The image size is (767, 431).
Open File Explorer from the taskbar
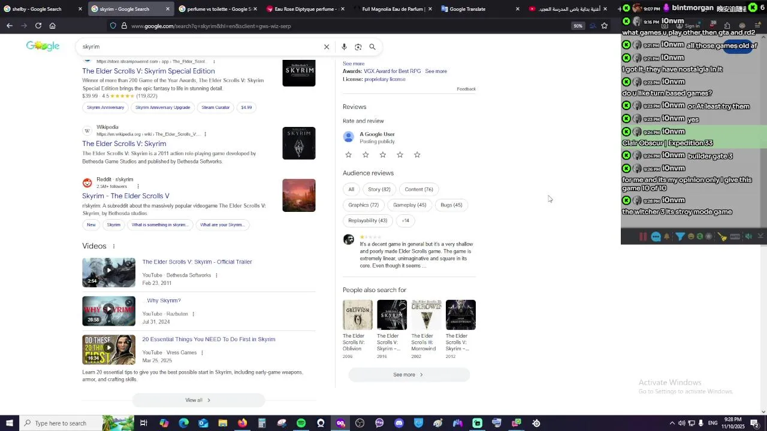pos(222,423)
